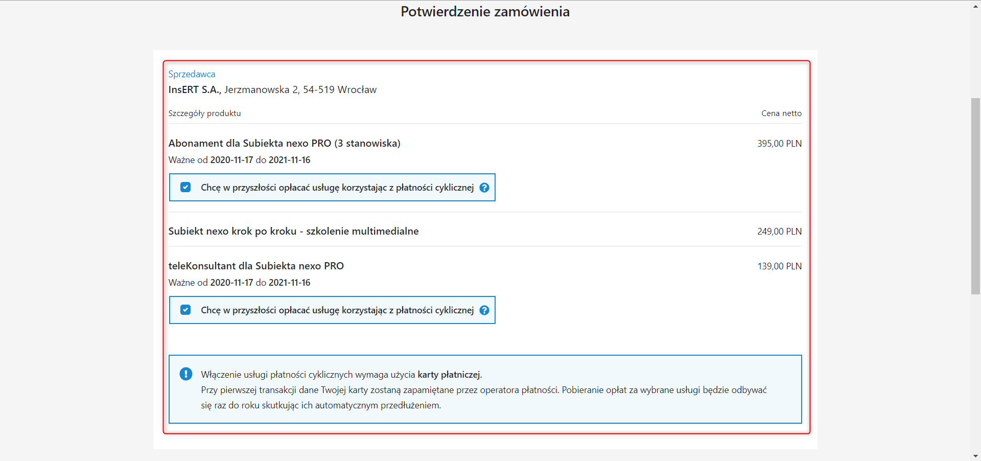
Task: Click 'teleKonsultant dla Subiekta nexo PRO' product name
Action: tap(256, 266)
